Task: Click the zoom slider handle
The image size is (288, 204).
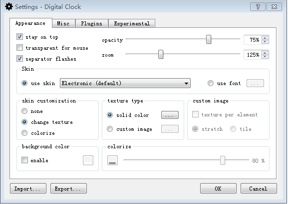Action: [x=161, y=54]
